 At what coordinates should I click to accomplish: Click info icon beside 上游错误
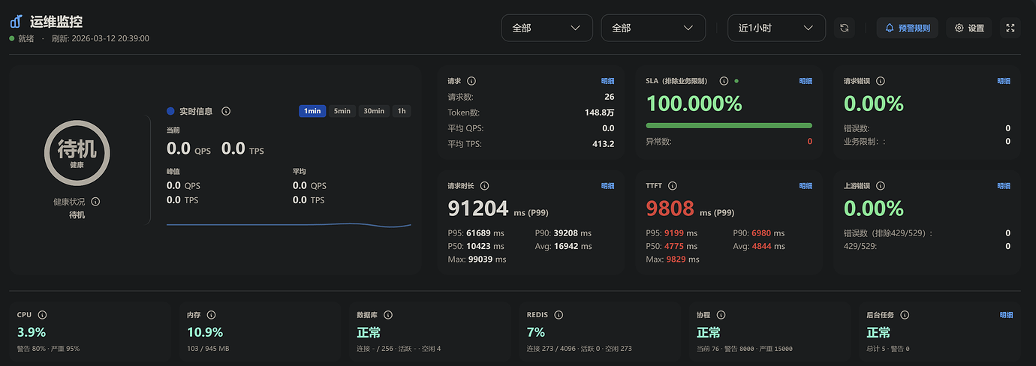click(x=881, y=186)
